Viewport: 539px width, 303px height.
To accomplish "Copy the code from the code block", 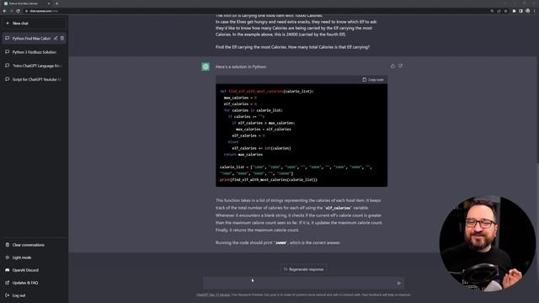I will tap(373, 80).
